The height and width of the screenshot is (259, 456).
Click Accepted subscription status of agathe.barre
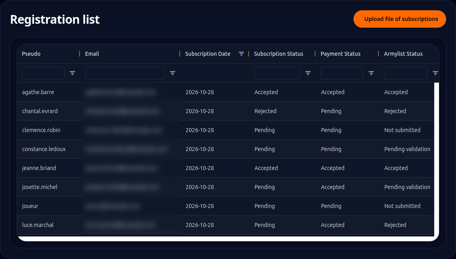[x=266, y=92]
